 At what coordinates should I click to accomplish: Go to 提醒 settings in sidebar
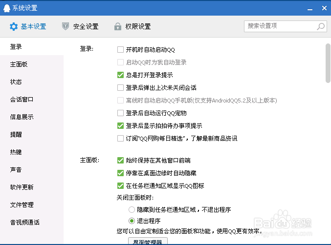[x=32, y=134]
